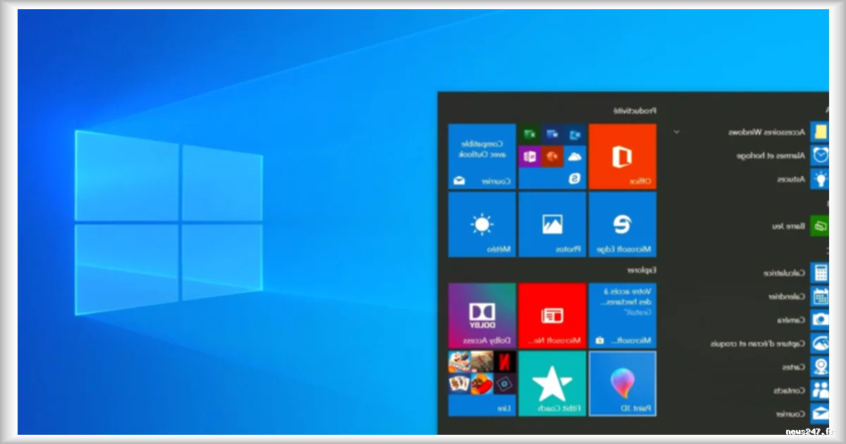Open the Photos app tile

tap(553, 224)
